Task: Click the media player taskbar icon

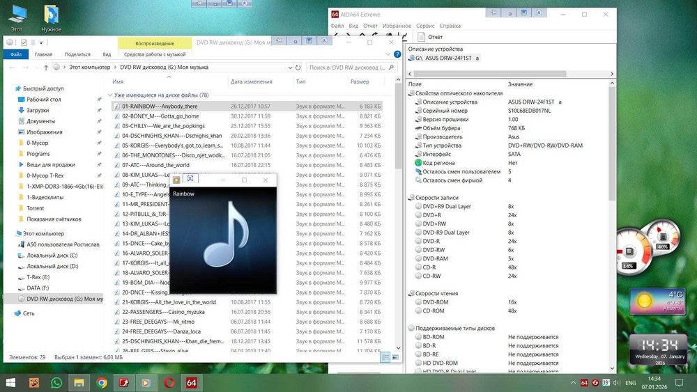Action: click(x=146, y=382)
